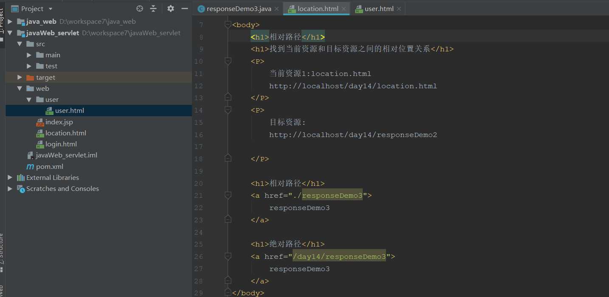The width and height of the screenshot is (609, 297).
Task: Click URL text http://localhost/day14/location.html
Action: pyautogui.click(x=353, y=86)
